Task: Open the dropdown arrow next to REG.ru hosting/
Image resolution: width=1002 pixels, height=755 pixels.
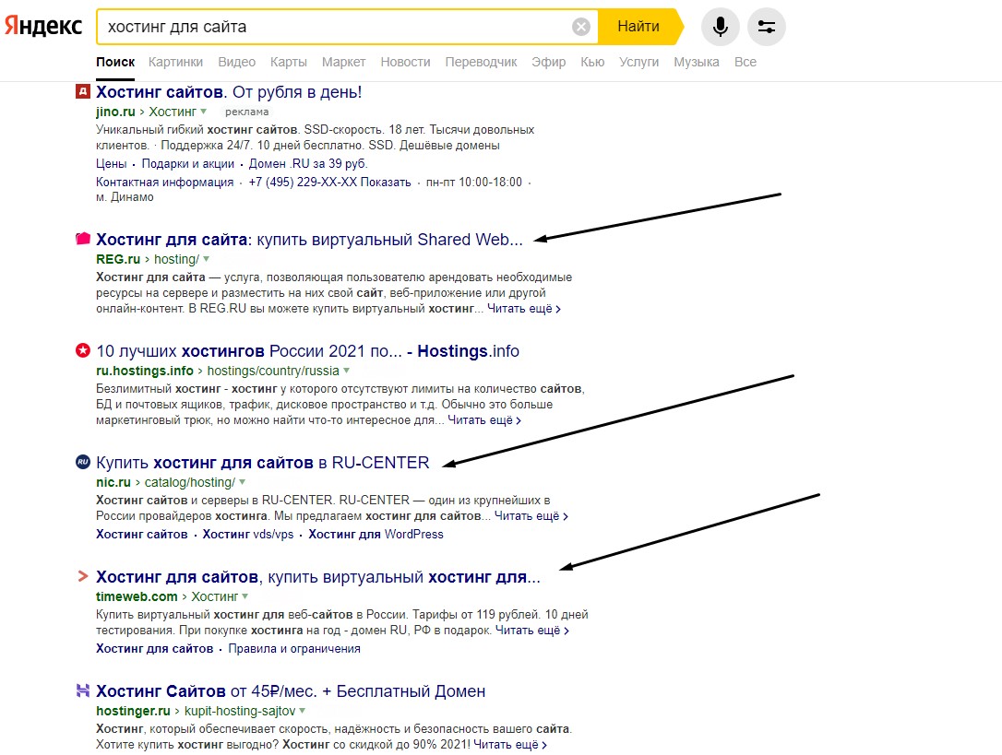Action: (207, 260)
